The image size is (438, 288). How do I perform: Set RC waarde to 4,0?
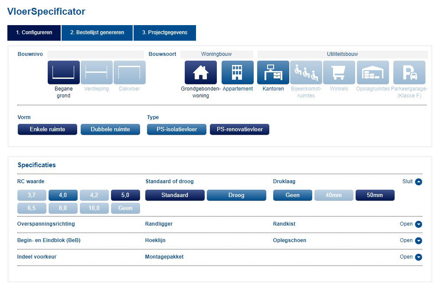click(x=63, y=195)
